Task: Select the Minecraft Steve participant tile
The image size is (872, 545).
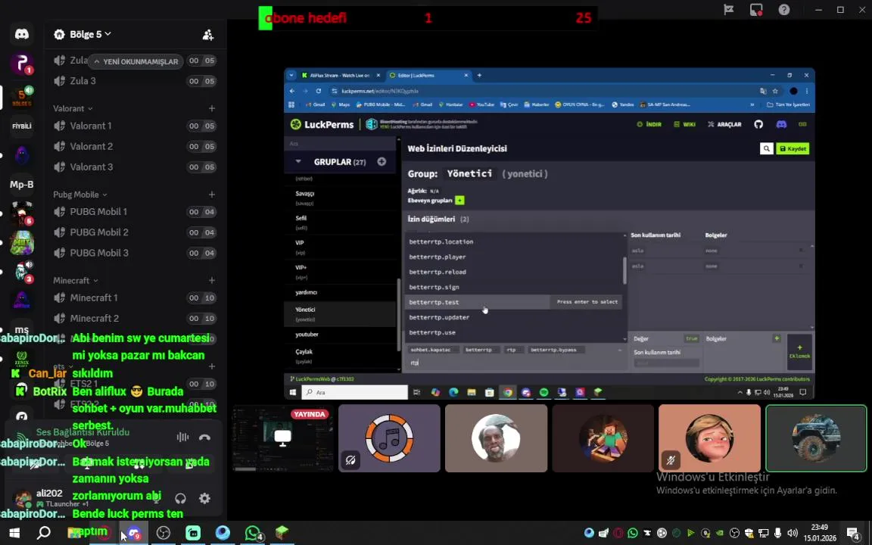Action: 603,438
